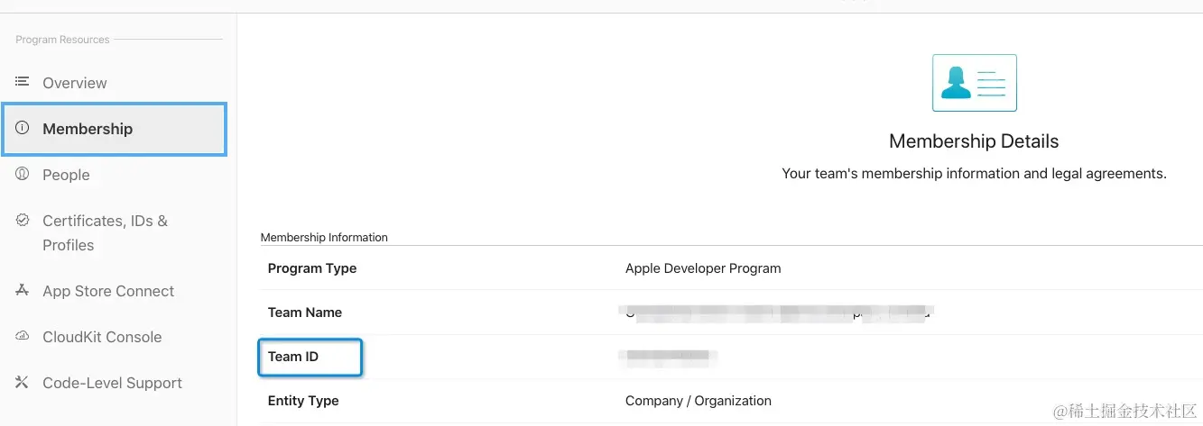Click the App Store Connect icon
Screen dimensions: 1203x426
pyautogui.click(x=23, y=290)
